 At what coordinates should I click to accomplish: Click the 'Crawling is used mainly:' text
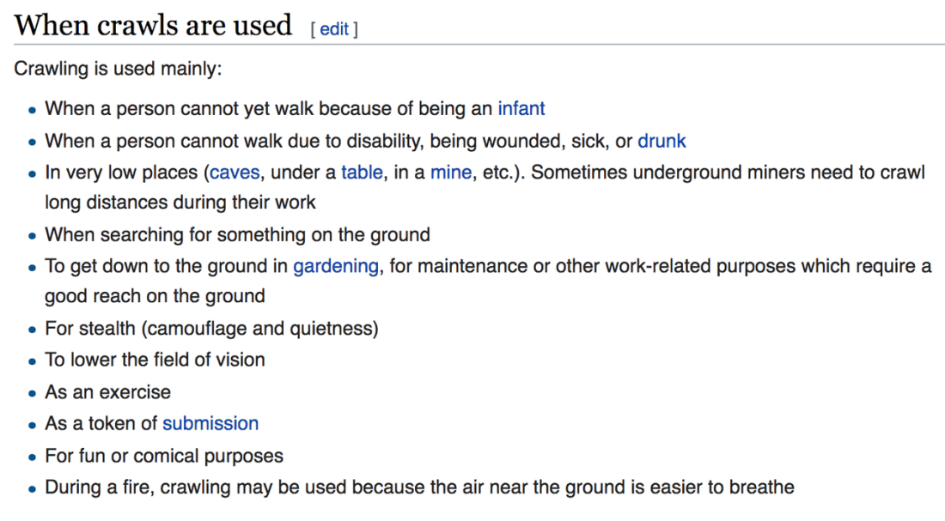pos(119,69)
